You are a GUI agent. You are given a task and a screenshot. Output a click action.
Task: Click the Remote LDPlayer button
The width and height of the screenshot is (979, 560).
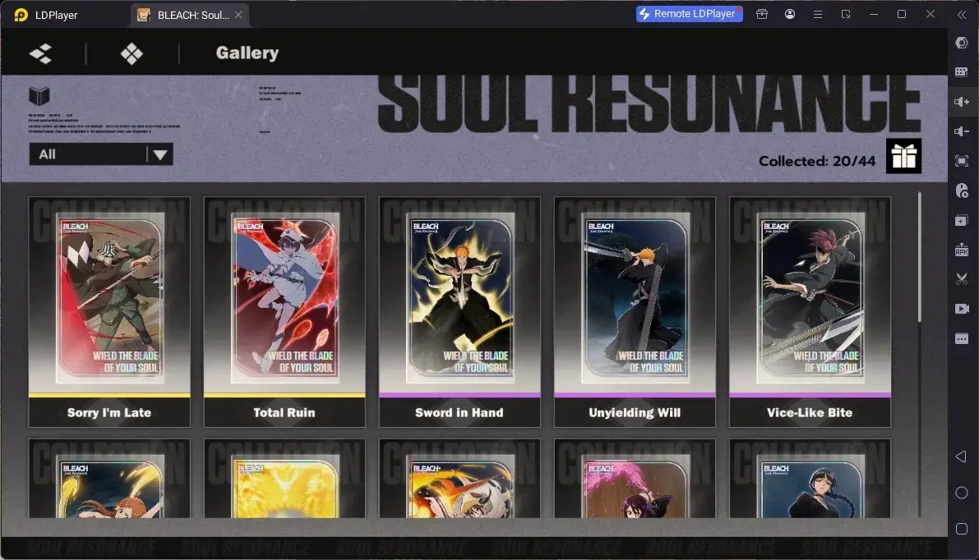pyautogui.click(x=690, y=14)
